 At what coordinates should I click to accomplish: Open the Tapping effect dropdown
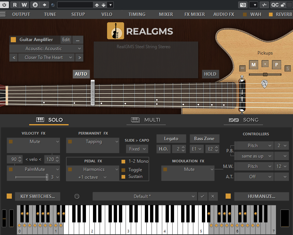tap(93, 142)
